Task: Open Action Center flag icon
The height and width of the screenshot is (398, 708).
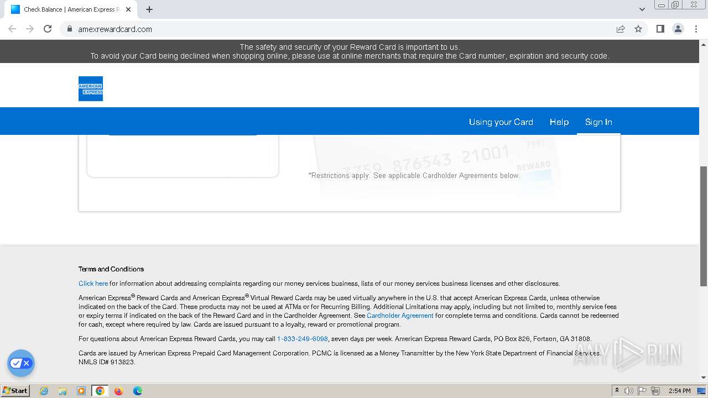Action: (642, 391)
